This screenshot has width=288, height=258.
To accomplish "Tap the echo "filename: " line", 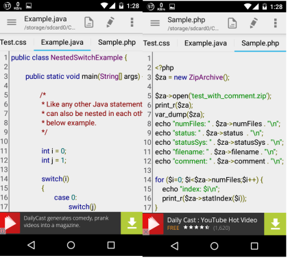I will point(216,152).
